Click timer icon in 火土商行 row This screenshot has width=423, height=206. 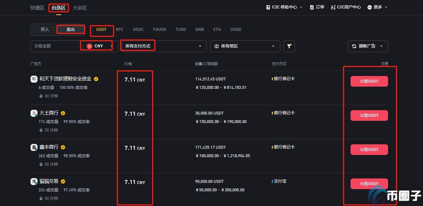pos(41,130)
